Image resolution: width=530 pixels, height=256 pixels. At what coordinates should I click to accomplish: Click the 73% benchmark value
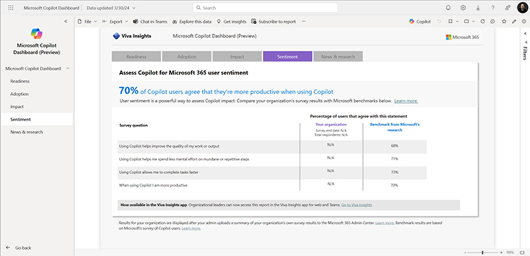click(394, 173)
